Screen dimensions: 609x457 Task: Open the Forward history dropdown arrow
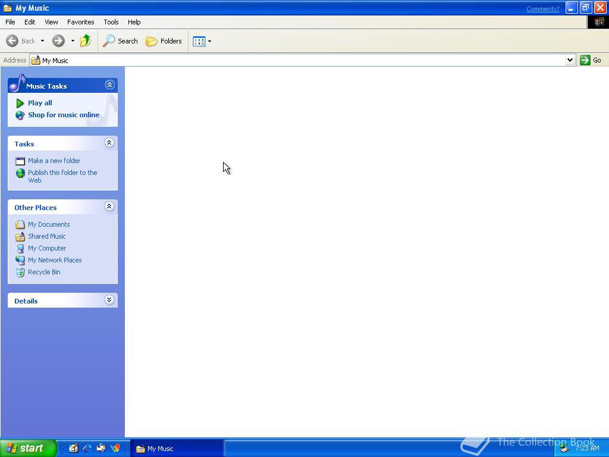point(72,41)
